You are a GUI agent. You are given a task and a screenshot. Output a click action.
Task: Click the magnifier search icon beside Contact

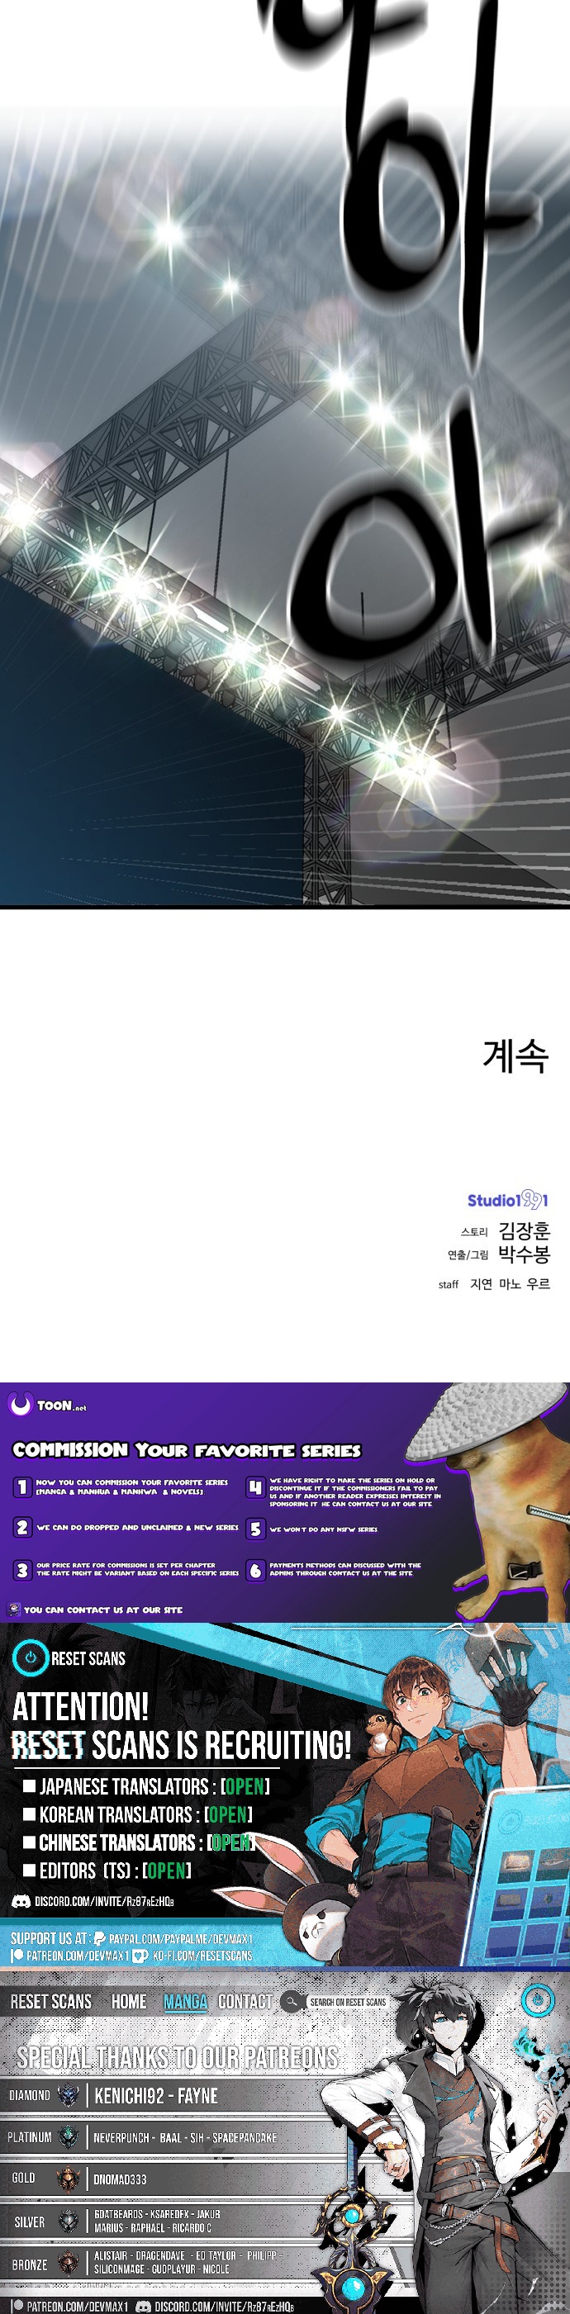(291, 2001)
